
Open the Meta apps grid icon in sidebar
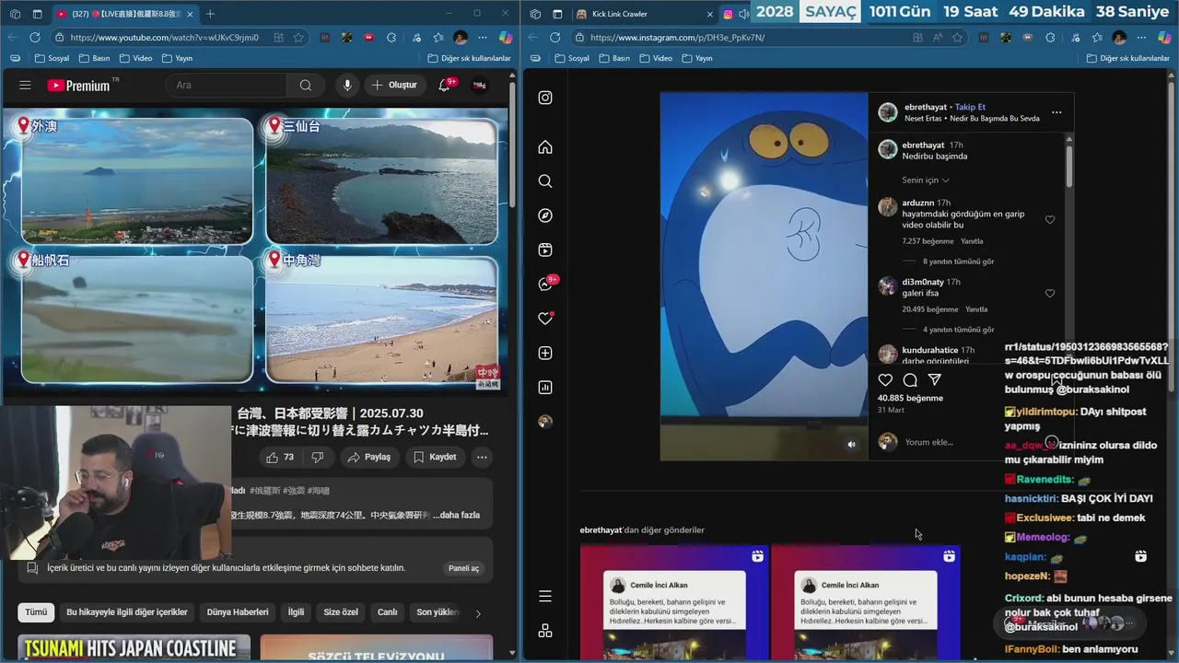point(545,631)
